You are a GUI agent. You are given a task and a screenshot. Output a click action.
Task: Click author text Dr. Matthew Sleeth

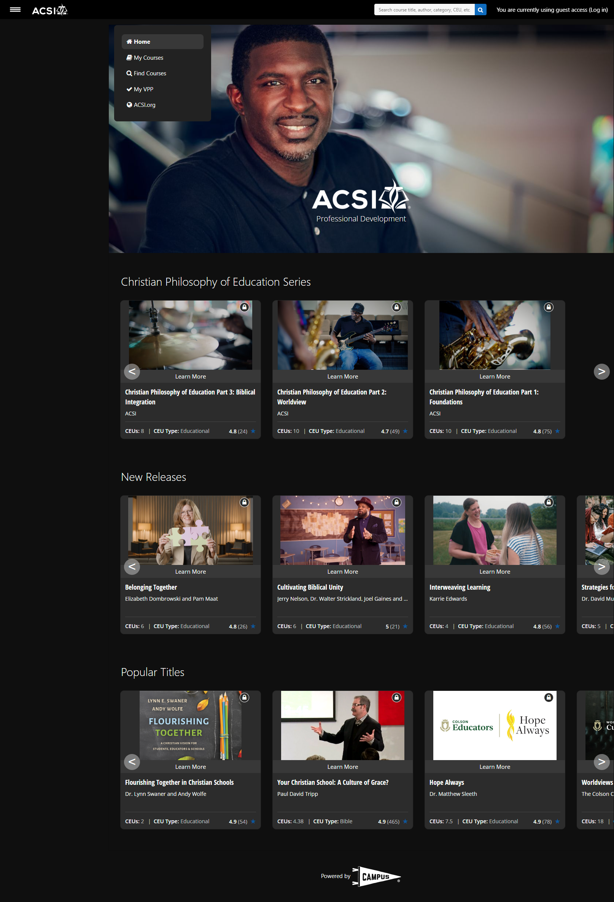tap(453, 794)
